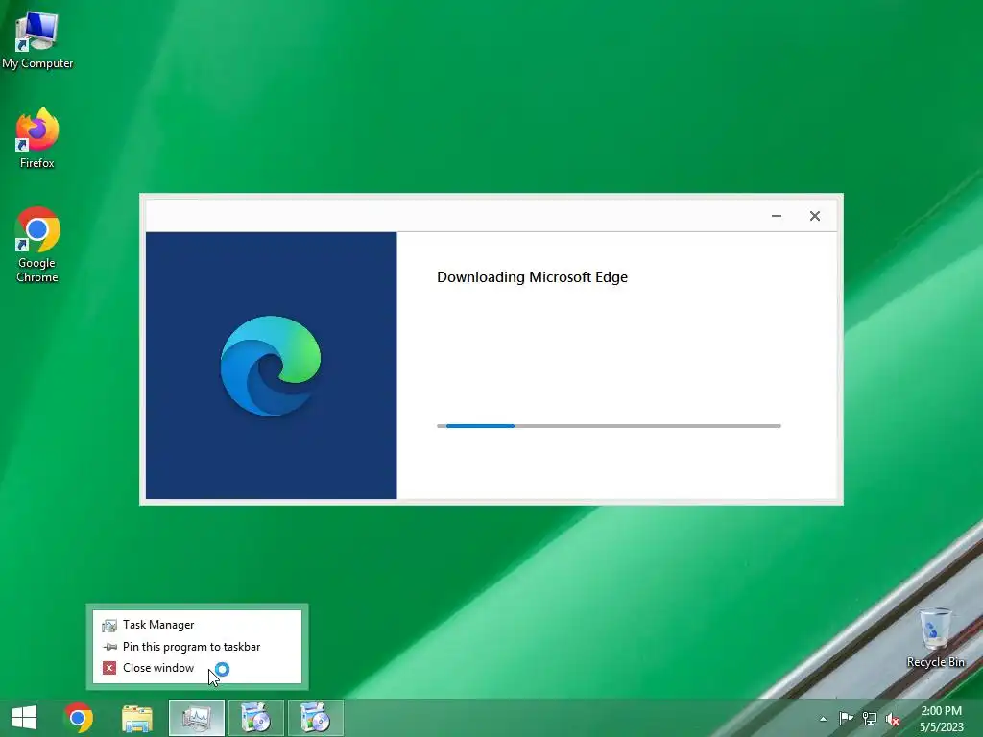Click the network status tray icon
Screen dimensions: 983x737
pos(870,719)
